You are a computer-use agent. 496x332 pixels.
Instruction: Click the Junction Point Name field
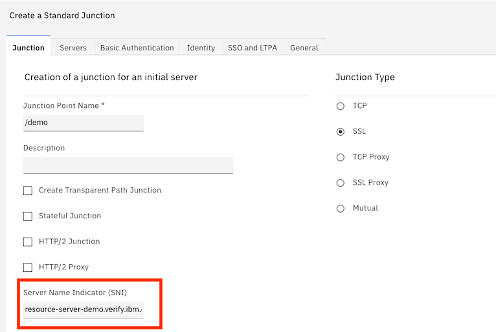83,123
